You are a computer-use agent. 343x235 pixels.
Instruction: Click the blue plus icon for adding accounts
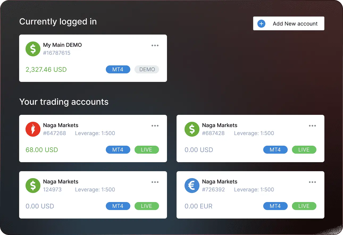tap(261, 24)
